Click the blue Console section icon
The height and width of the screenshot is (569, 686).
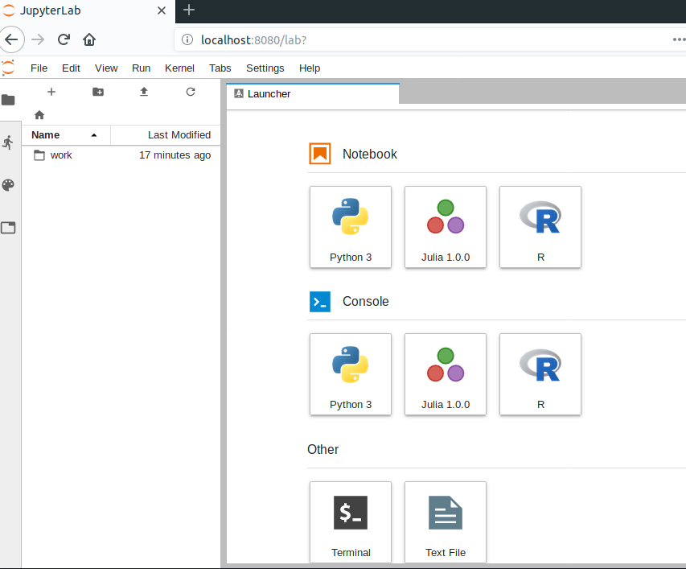[x=320, y=302]
